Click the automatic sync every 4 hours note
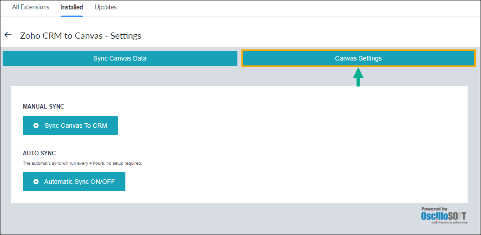481x235 pixels. point(83,163)
